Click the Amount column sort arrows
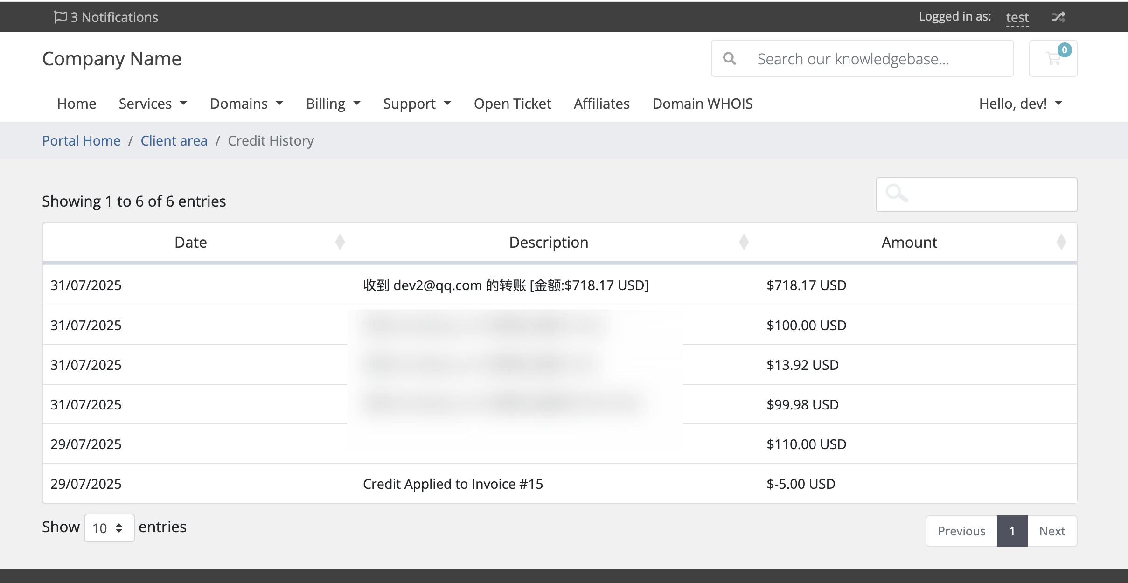Viewport: 1128px width, 583px height. [x=1062, y=242]
